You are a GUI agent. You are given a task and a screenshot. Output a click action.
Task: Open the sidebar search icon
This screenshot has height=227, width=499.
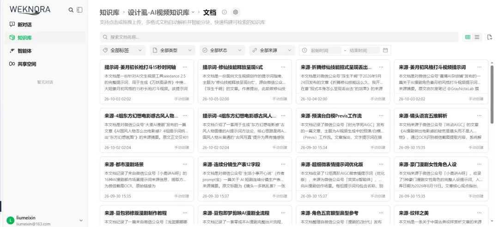coord(71,10)
